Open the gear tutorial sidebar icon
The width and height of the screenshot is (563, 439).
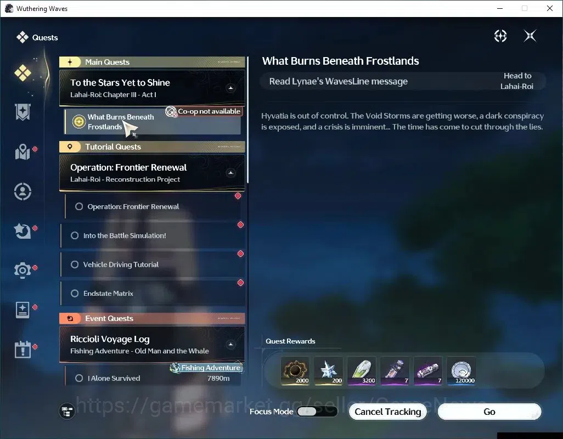pyautogui.click(x=22, y=270)
